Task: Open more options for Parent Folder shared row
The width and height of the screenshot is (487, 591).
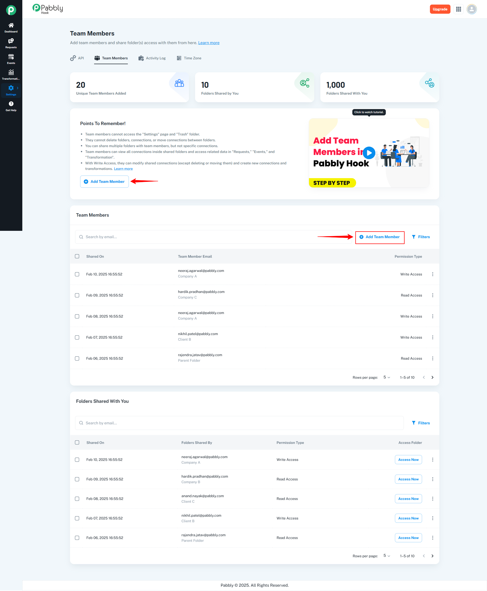Action: point(432,537)
